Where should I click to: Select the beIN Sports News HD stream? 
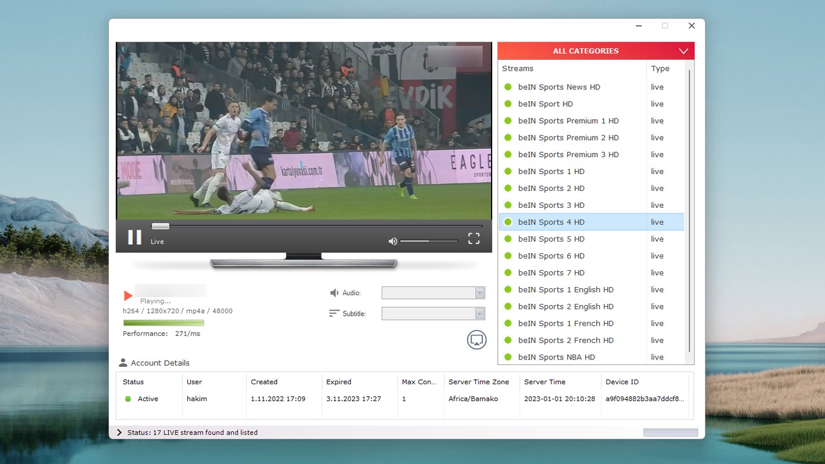[559, 86]
